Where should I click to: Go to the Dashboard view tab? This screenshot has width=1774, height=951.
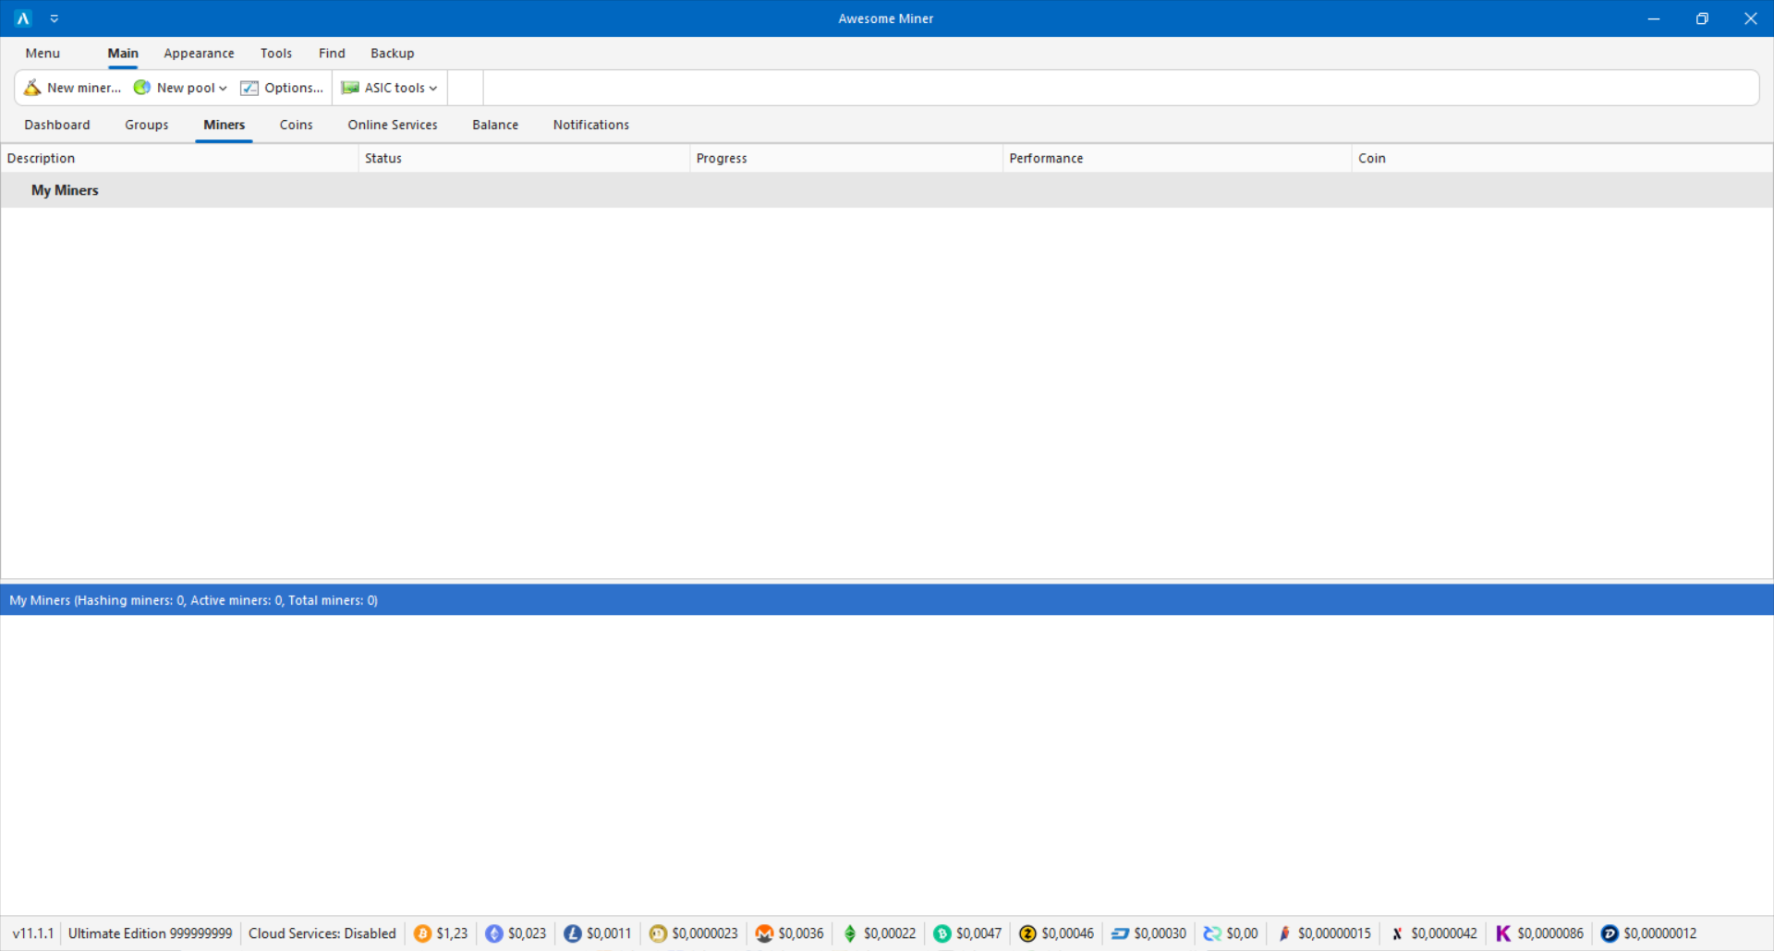tap(57, 125)
